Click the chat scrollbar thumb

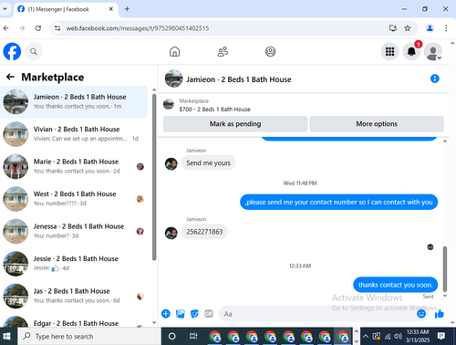point(445,269)
